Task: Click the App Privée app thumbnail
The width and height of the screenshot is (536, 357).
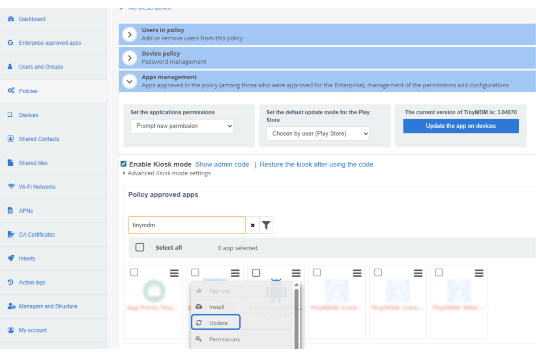Action: (154, 290)
